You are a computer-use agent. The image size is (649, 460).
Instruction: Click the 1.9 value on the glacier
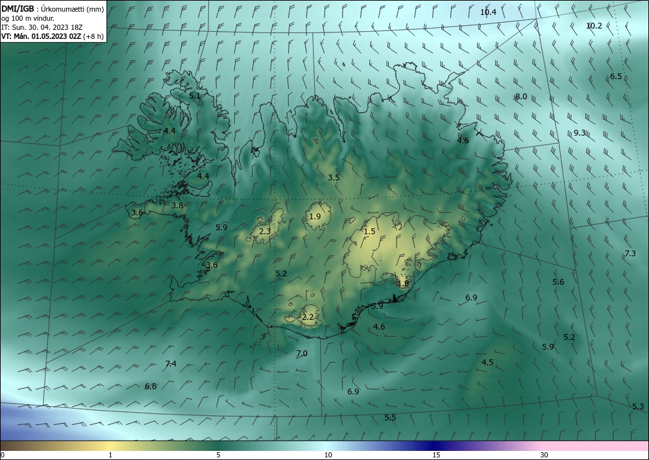tap(315, 216)
